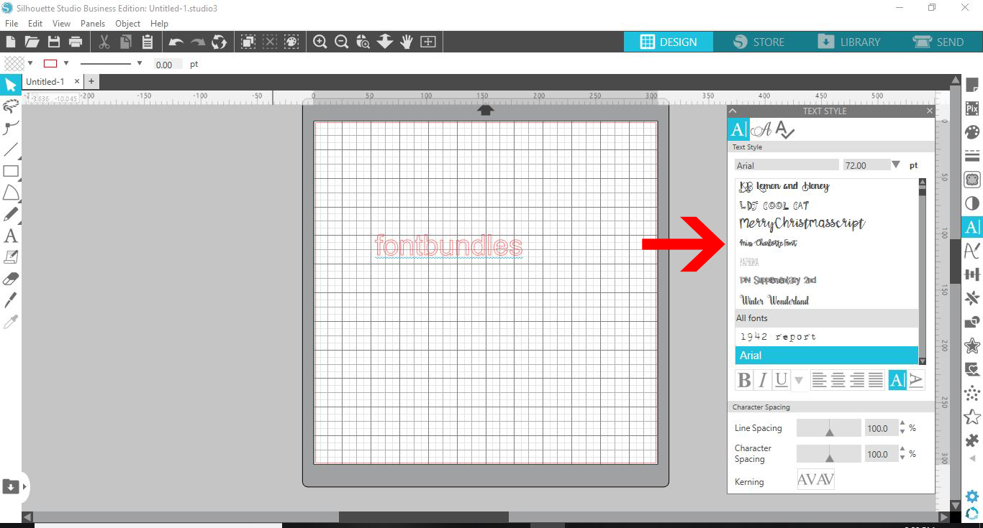
Task: Copy selection using the copy icon
Action: pos(126,42)
